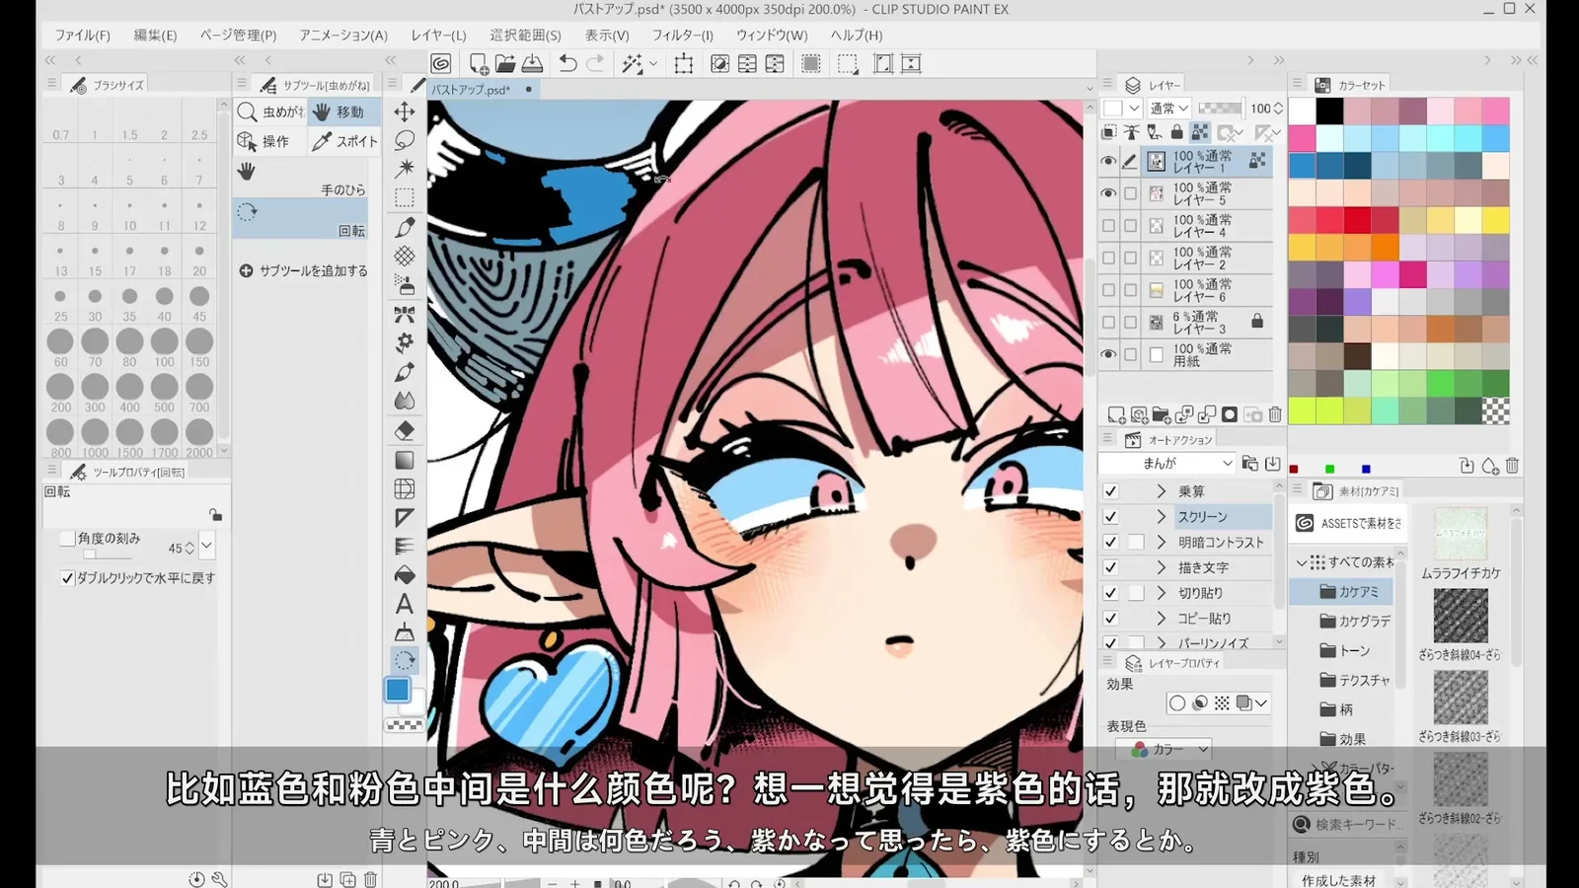
Task: Expand the 明暗コントラスト auto action
Action: click(1161, 542)
